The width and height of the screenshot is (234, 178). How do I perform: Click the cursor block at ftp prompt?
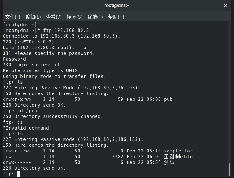point(19,174)
